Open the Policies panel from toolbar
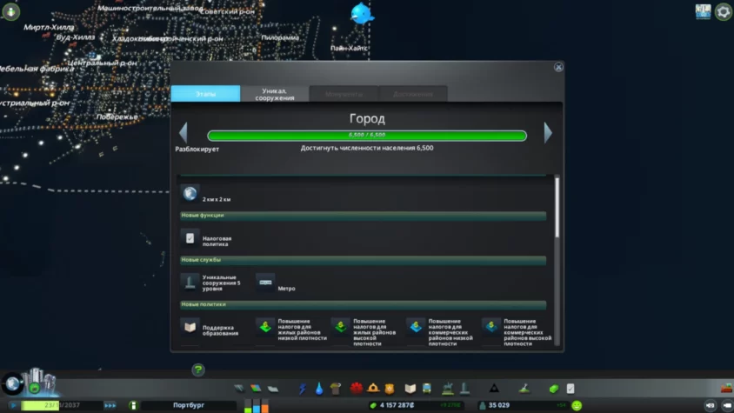Image resolution: width=734 pixels, height=413 pixels. [571, 388]
